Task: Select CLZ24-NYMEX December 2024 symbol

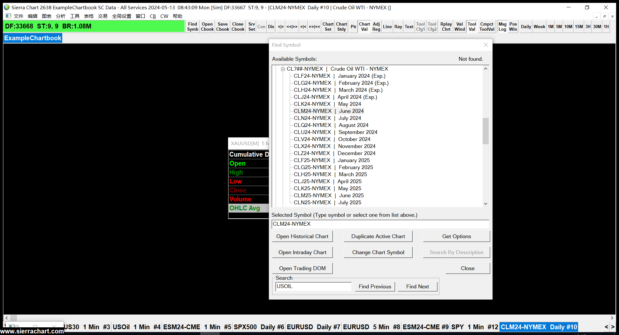Action: (x=334, y=153)
